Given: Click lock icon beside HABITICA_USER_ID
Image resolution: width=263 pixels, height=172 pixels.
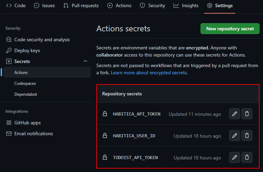Looking at the screenshot, I should click(x=105, y=136).
